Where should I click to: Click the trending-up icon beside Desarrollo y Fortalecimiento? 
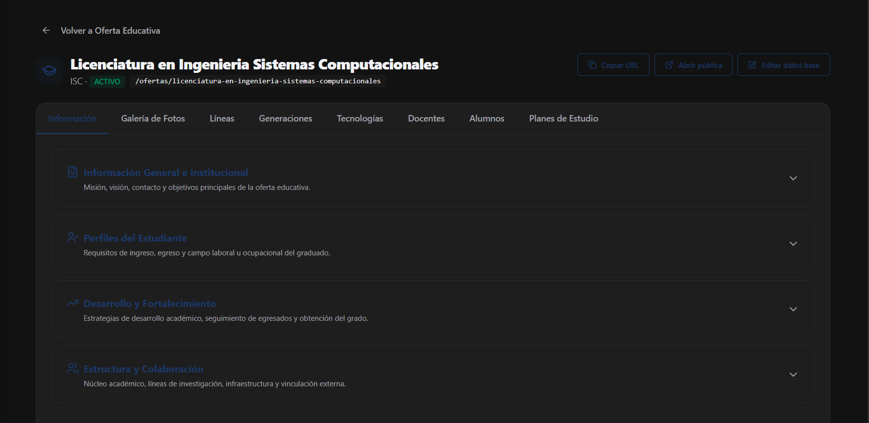(x=72, y=302)
